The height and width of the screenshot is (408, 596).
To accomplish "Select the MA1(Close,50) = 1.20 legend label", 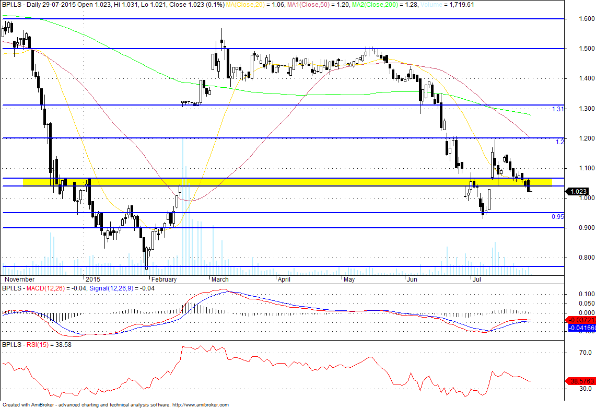I will [x=318, y=5].
